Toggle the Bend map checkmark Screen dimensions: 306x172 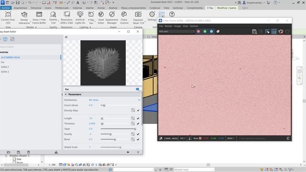coord(138,140)
